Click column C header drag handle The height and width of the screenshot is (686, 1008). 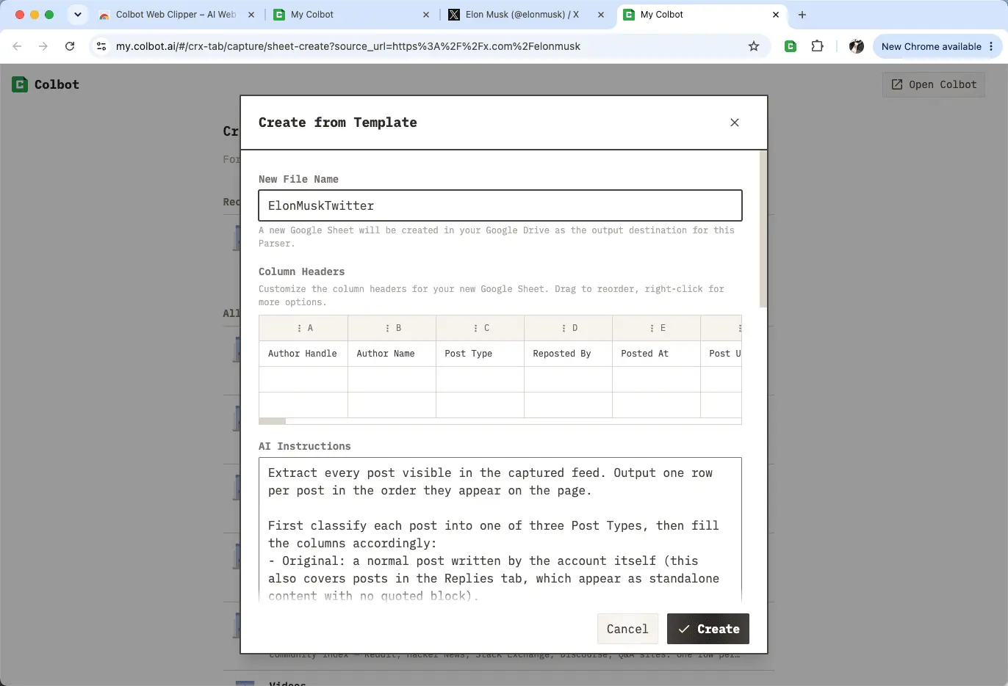pyautogui.click(x=475, y=328)
